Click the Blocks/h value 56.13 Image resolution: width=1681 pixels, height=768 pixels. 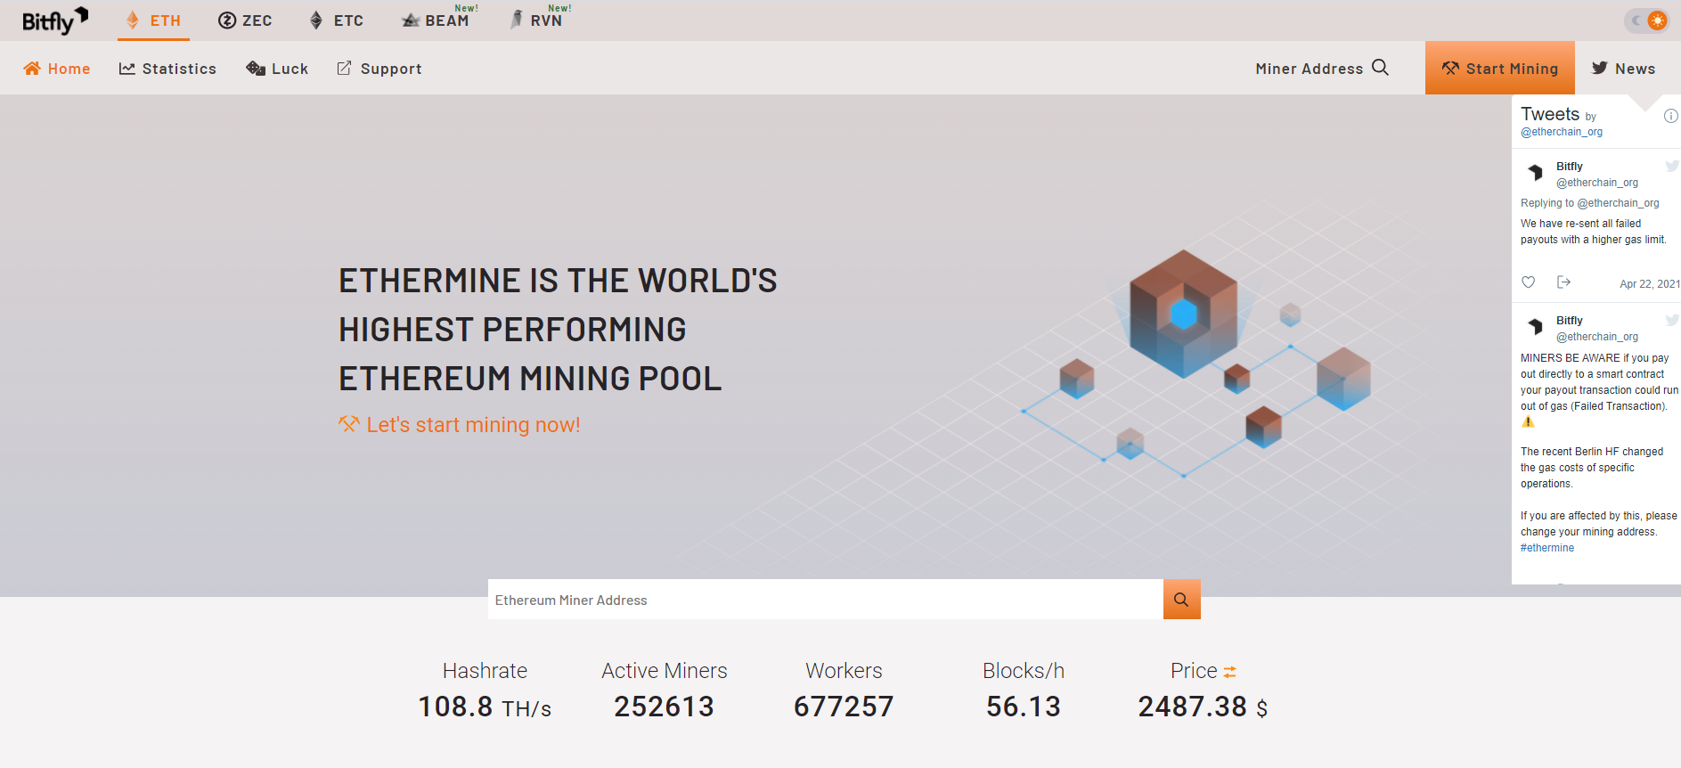pos(1024,707)
